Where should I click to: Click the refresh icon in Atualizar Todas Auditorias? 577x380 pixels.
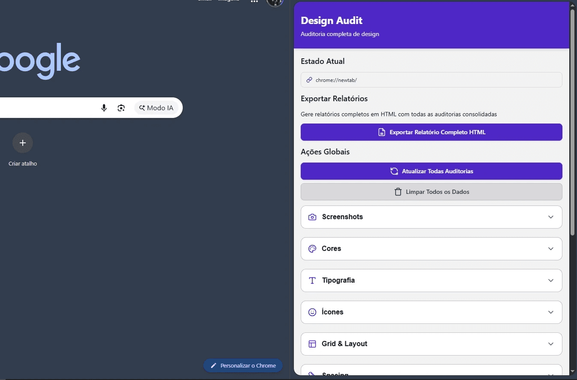point(394,171)
